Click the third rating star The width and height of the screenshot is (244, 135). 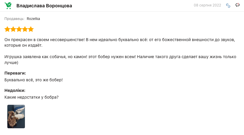click(19, 29)
